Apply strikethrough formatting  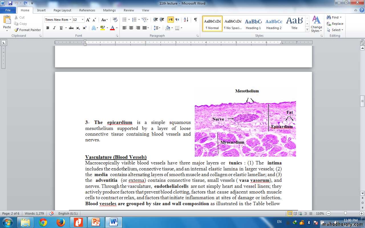pos(71,28)
